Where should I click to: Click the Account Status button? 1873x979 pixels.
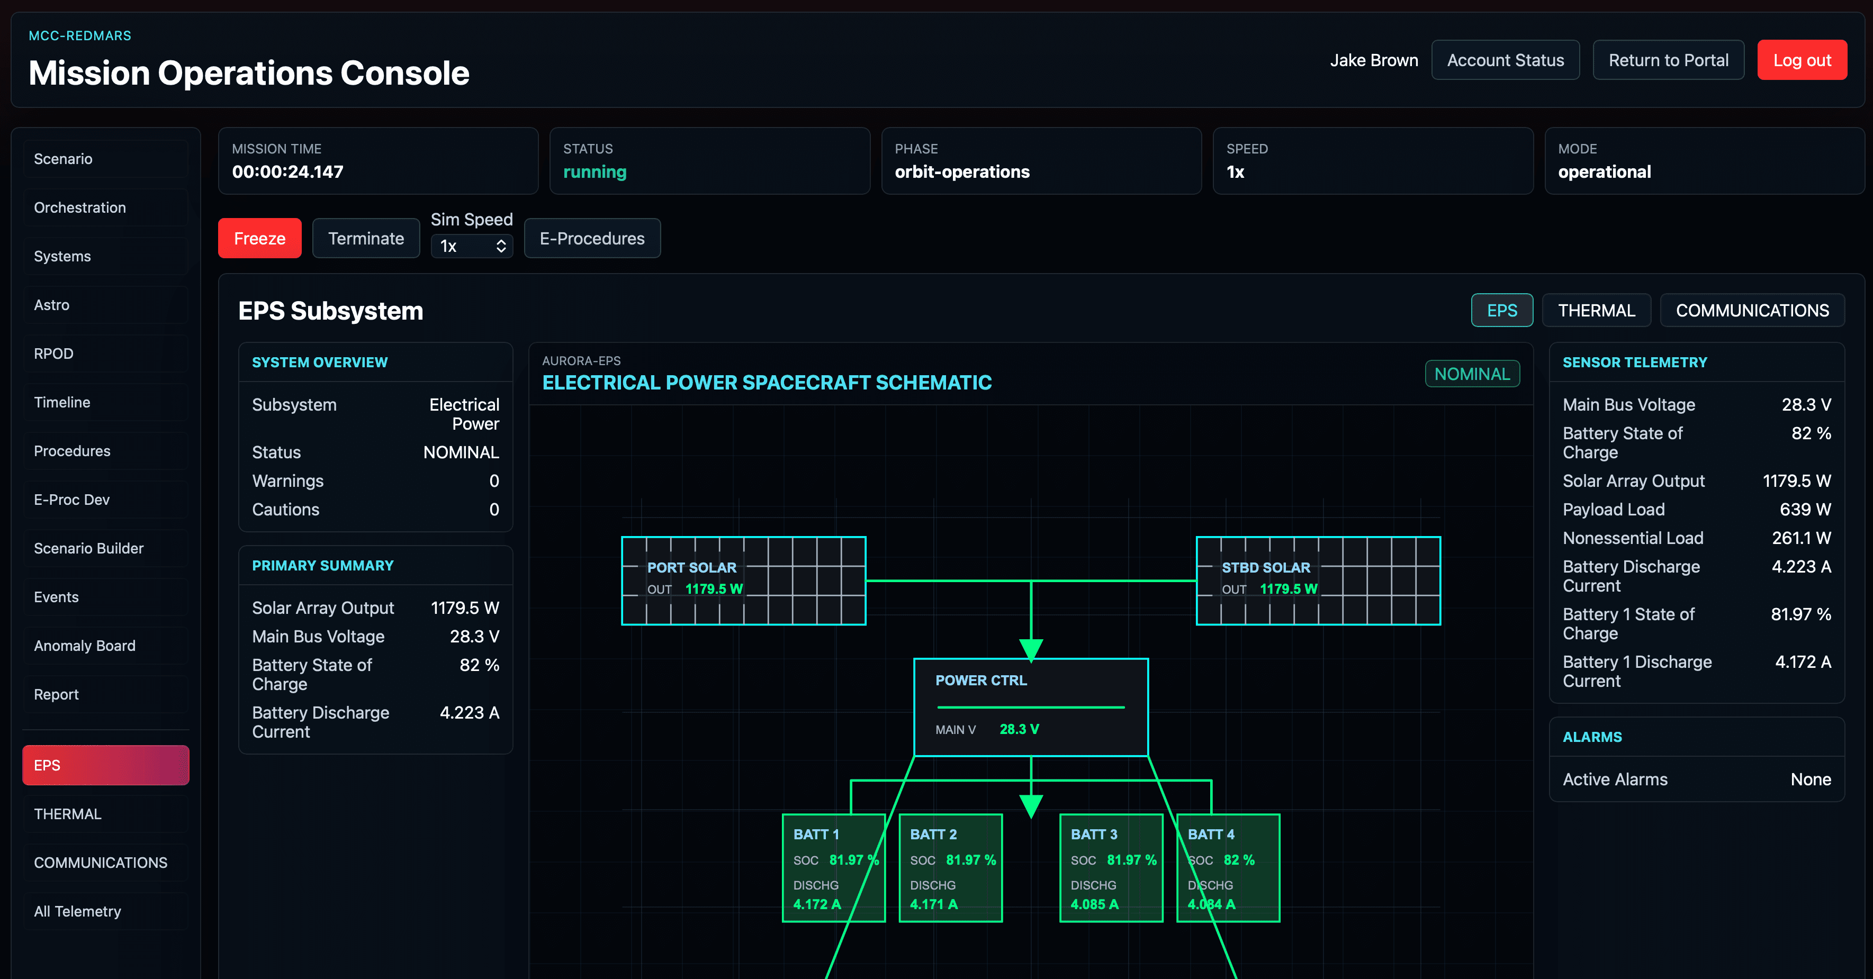(1505, 60)
